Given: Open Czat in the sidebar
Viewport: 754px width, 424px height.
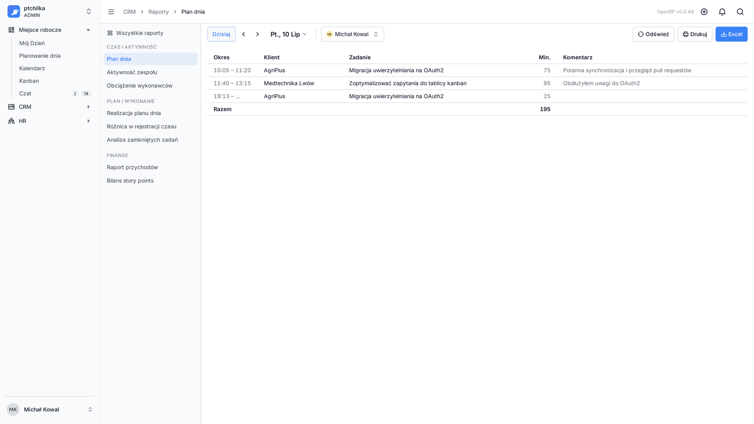Looking at the screenshot, I should point(25,93).
